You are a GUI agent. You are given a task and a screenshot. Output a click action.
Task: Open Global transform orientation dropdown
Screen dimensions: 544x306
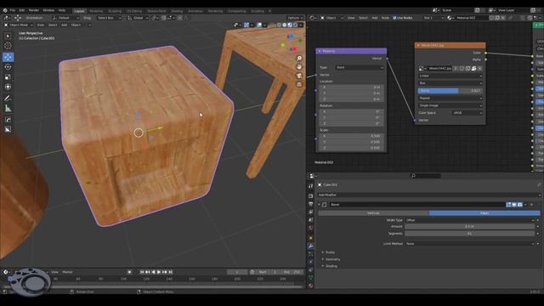tap(138, 18)
